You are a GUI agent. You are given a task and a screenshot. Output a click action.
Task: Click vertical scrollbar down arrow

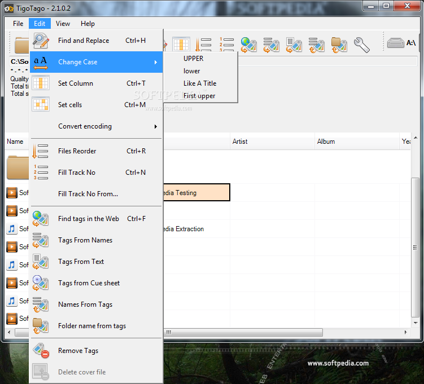[416, 323]
